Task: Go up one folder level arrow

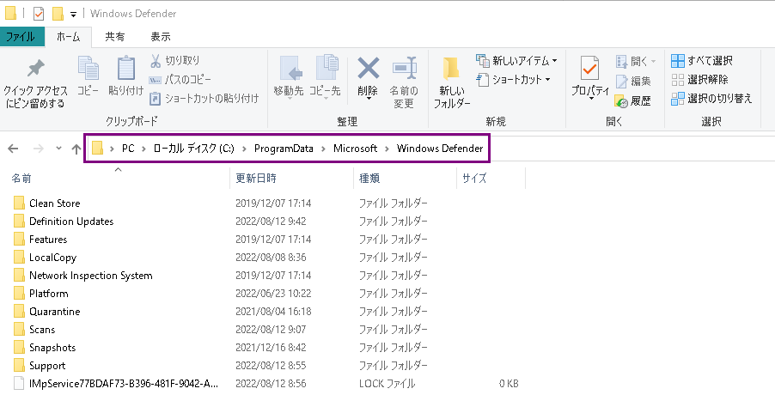Action: pyautogui.click(x=76, y=149)
